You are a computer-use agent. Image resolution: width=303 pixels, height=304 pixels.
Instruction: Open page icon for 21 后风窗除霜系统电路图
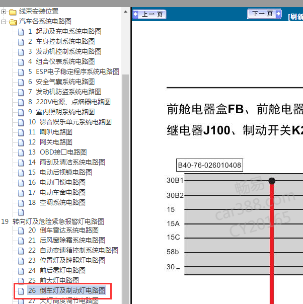[x=21, y=241]
